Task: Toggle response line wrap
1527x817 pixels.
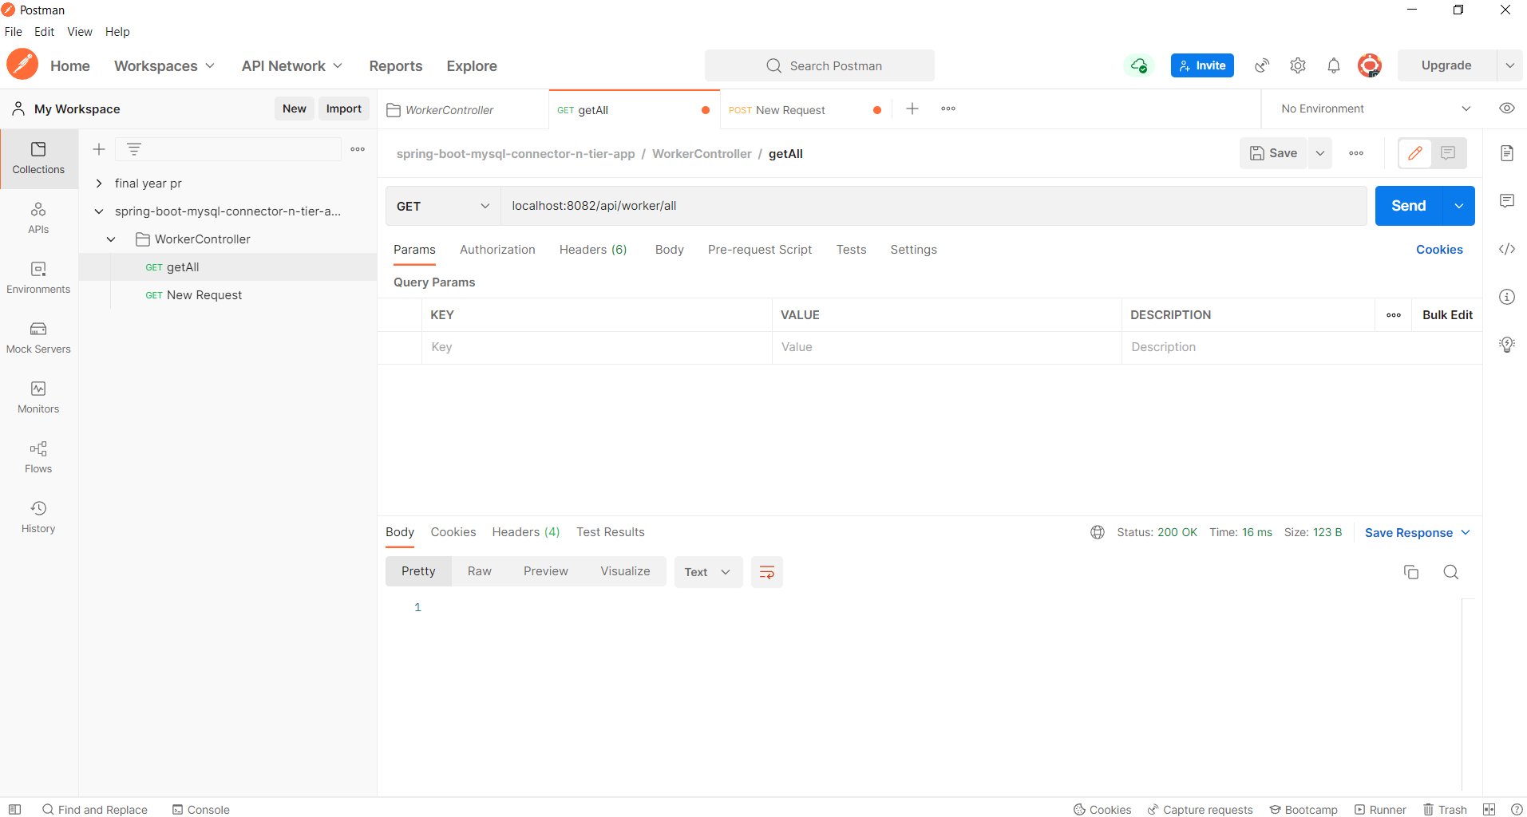Action: pos(767,572)
